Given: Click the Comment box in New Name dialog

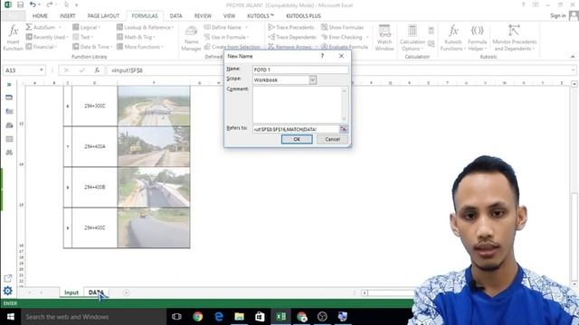Looking at the screenshot, I should (x=300, y=105).
